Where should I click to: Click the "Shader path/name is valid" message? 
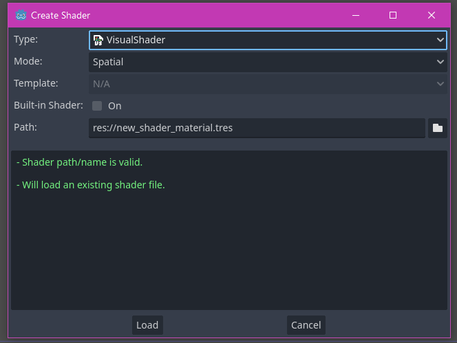pos(80,162)
